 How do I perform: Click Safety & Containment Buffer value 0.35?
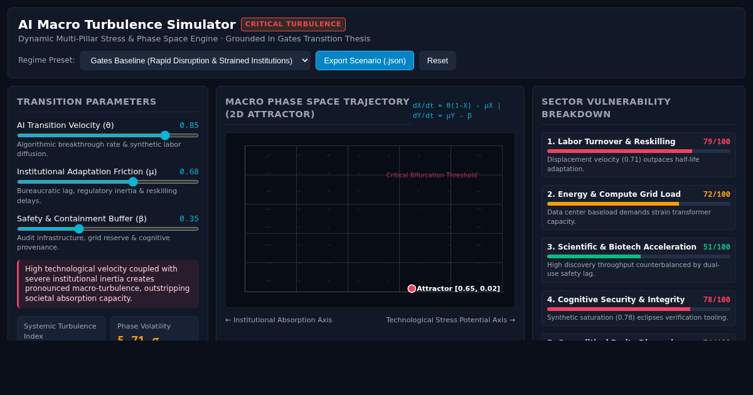[x=189, y=219]
